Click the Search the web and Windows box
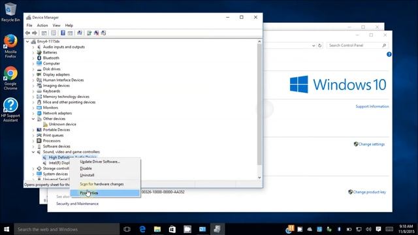 click(x=67, y=229)
